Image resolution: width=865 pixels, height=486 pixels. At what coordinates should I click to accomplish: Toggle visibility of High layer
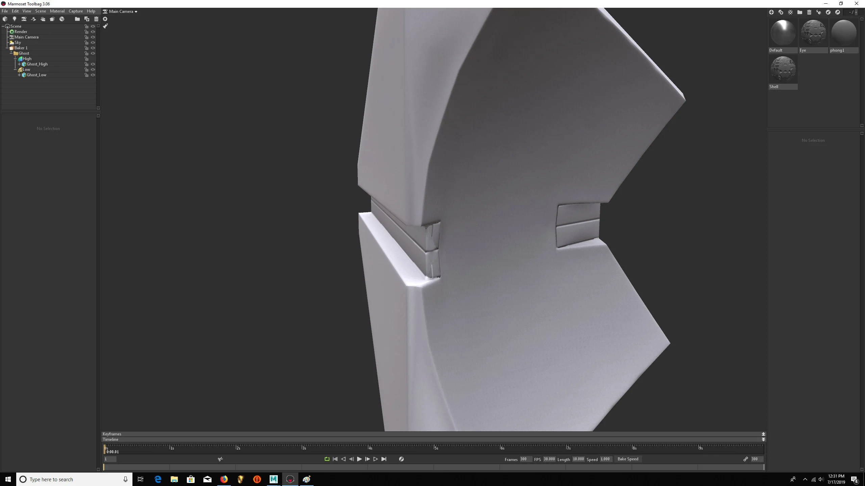pyautogui.click(x=93, y=59)
